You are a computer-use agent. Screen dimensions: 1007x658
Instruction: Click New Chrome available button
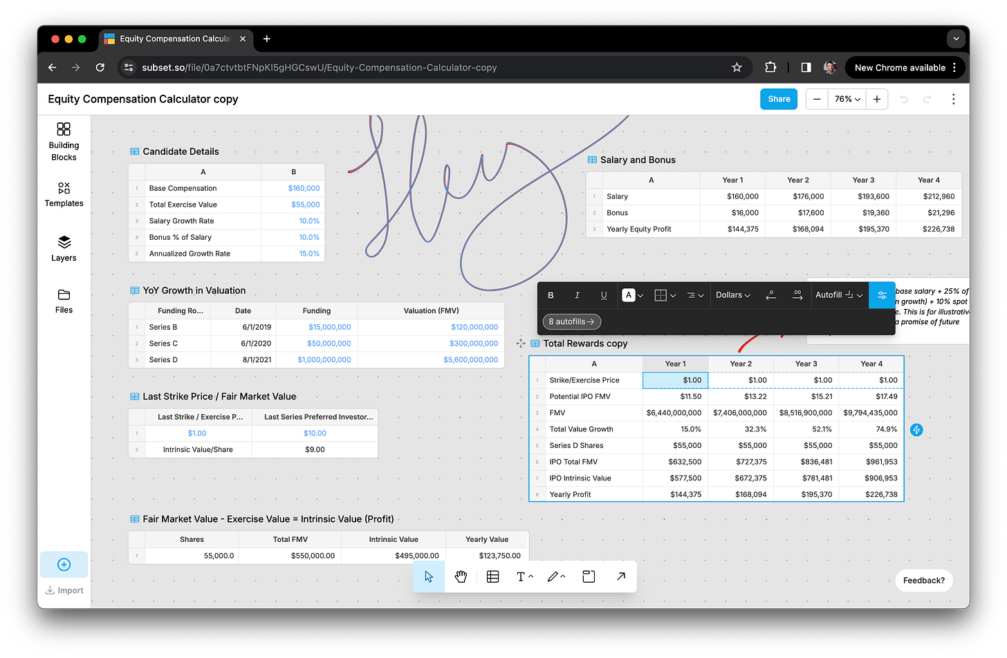coord(905,68)
